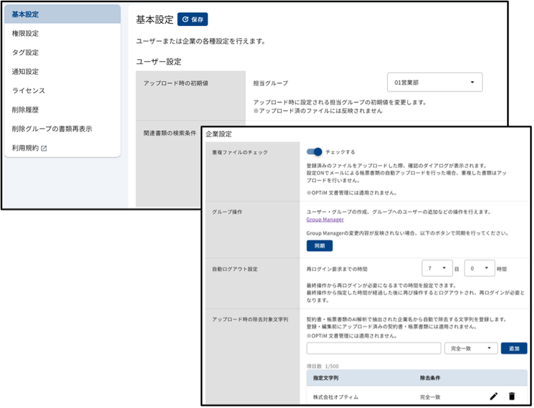This screenshot has height=408, width=534.
Task: Open 削除履歴 in the sidebar
Action: (x=25, y=110)
